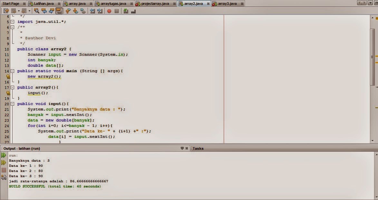Collapse the array2 constructor fold on line 17
378x200 pixels.
12,88
